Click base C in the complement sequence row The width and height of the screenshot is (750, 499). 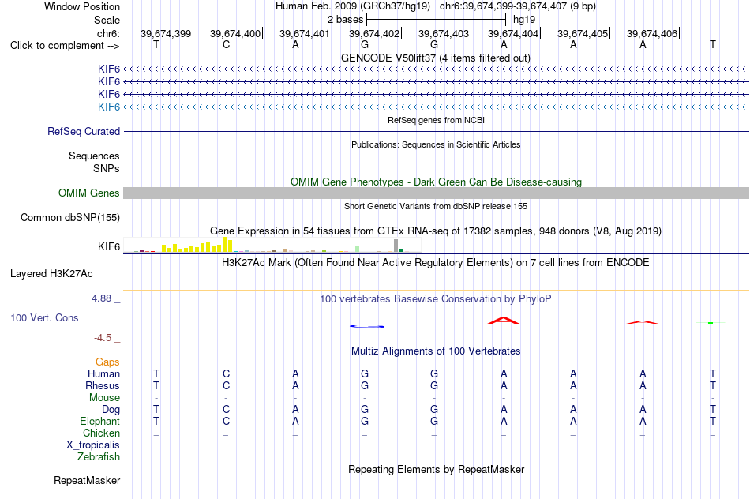coord(227,44)
